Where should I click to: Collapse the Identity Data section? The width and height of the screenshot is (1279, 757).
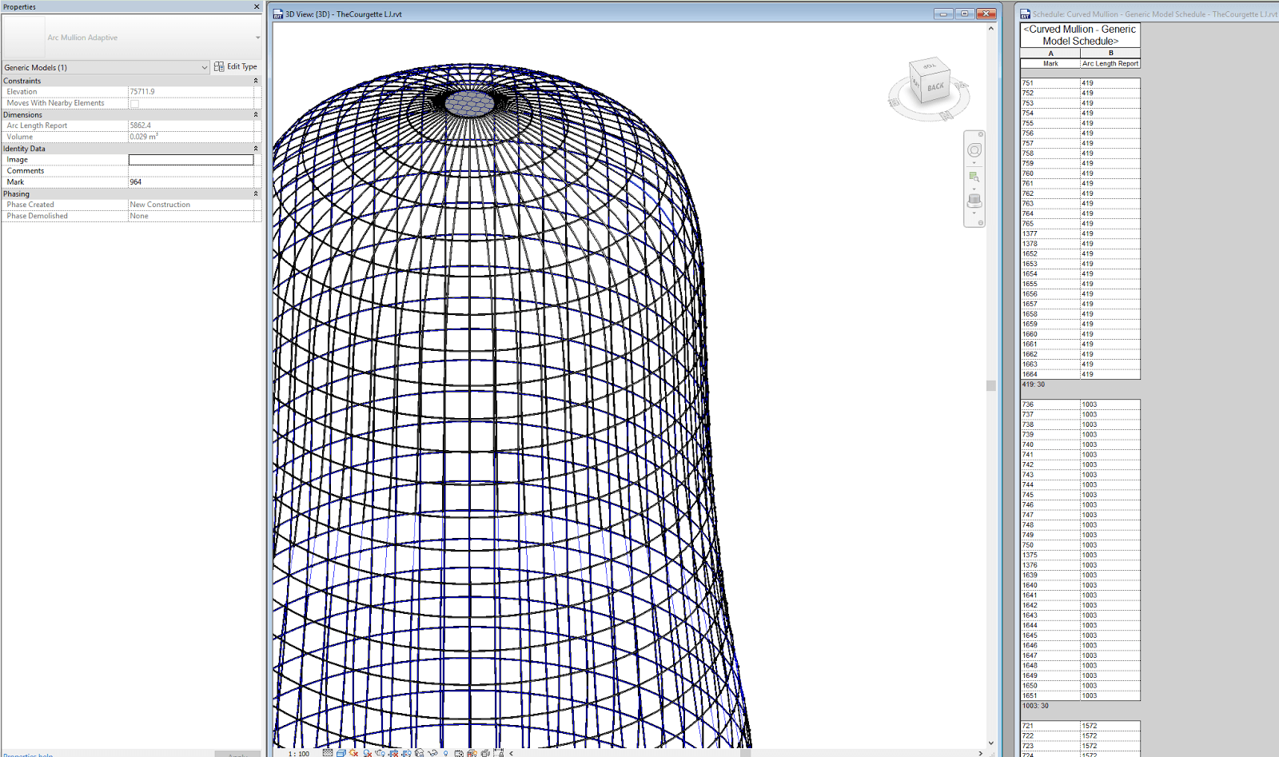coord(256,149)
